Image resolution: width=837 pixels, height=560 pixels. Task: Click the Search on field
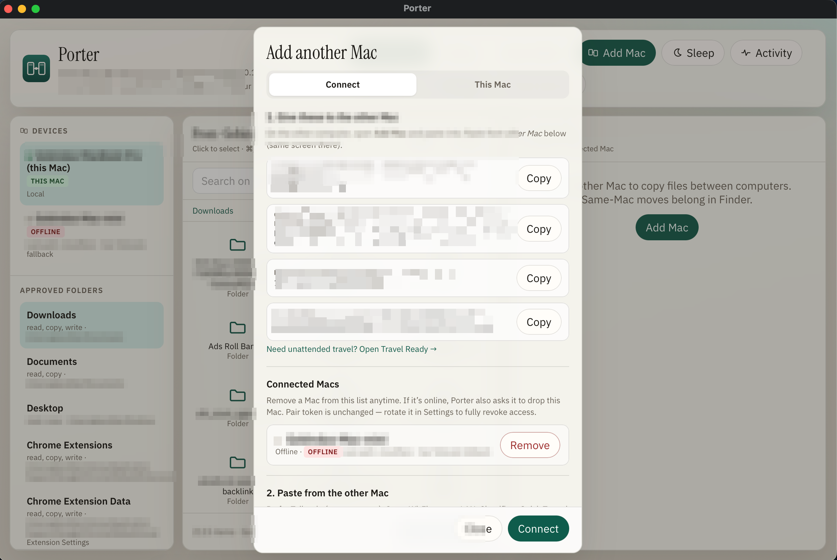click(x=224, y=181)
